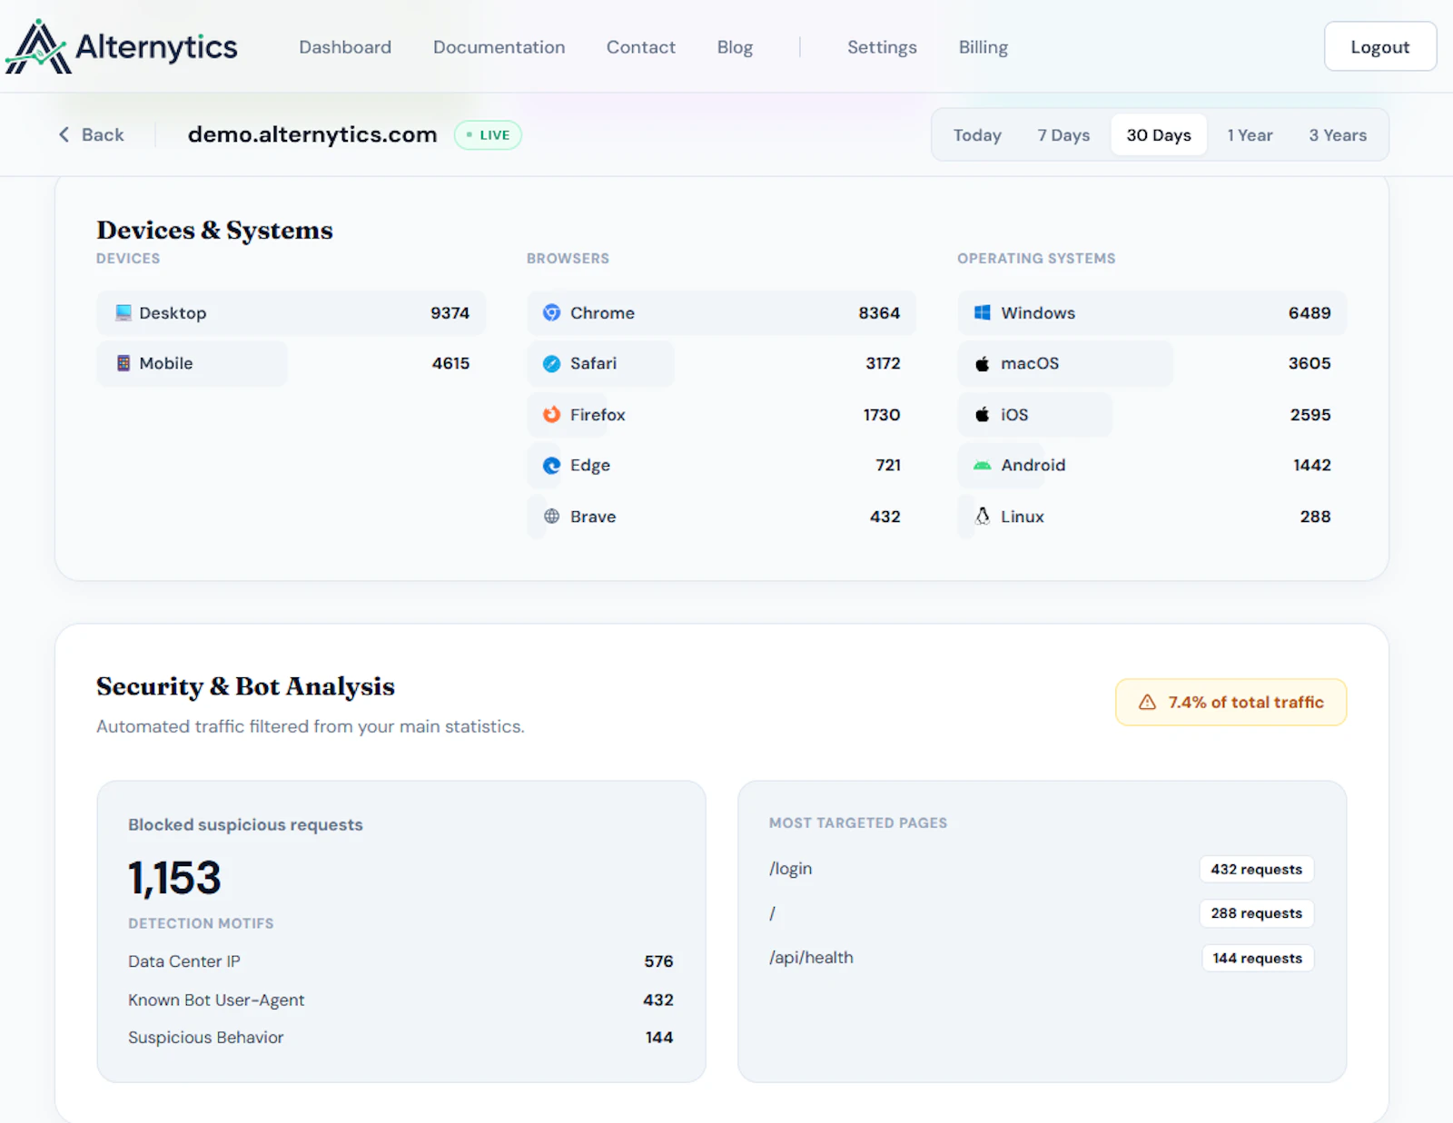Screen dimensions: 1453x1123
Task: Click the macOS apple icon
Action: (x=983, y=364)
